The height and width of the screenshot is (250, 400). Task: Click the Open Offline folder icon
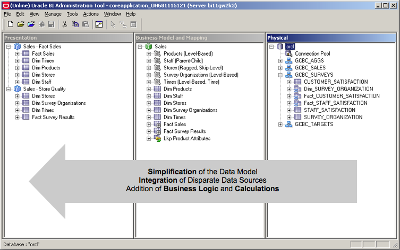coord(21,24)
